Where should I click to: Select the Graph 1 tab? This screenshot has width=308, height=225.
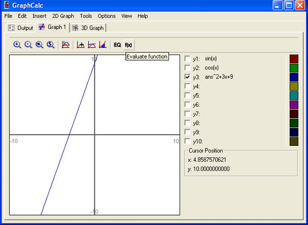click(x=52, y=27)
